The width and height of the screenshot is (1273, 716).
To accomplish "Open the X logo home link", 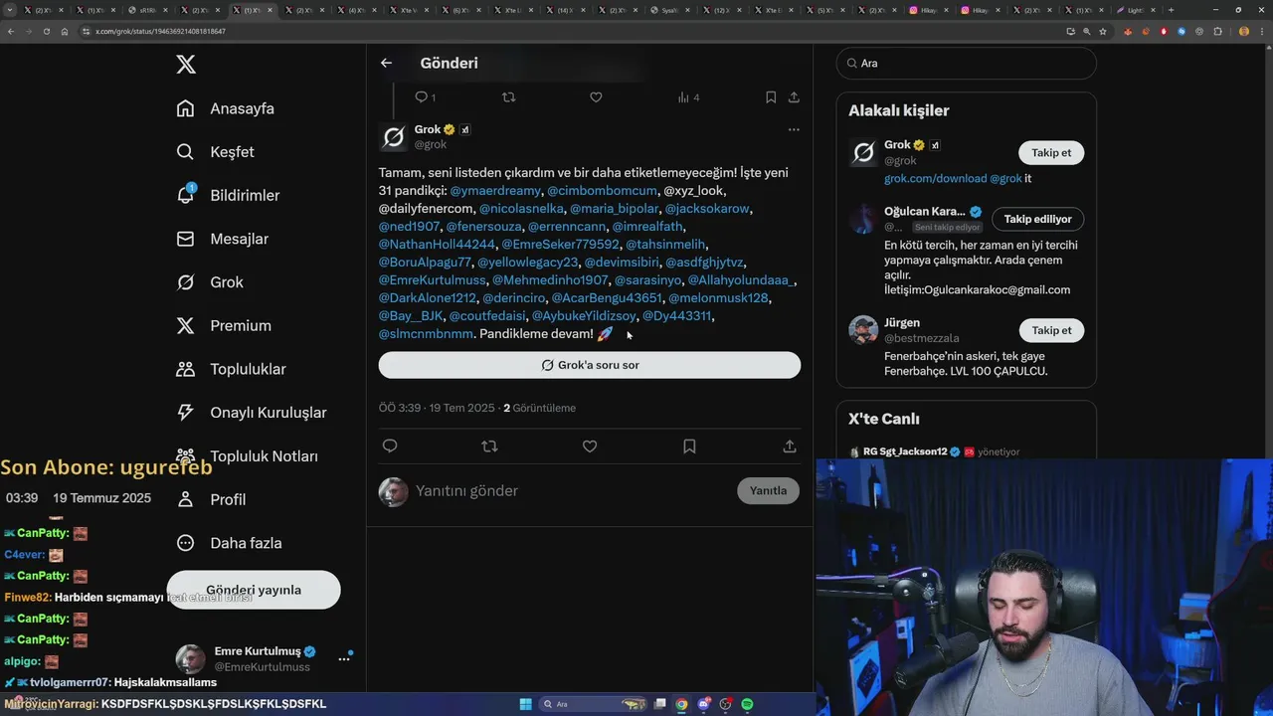I will click(186, 65).
